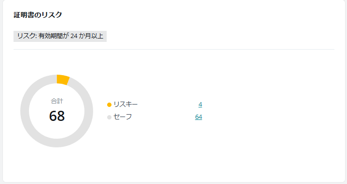This screenshot has height=184, width=347.
Task: Select the セーフ legend label
Action: click(123, 117)
